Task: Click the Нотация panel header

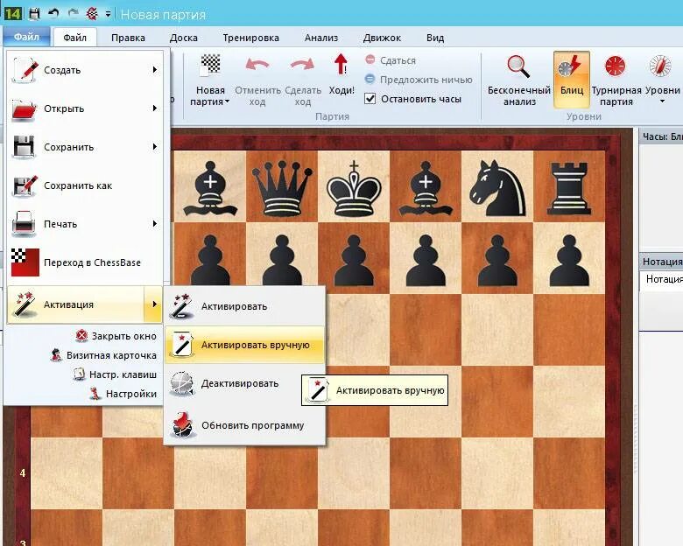Action: click(x=661, y=262)
